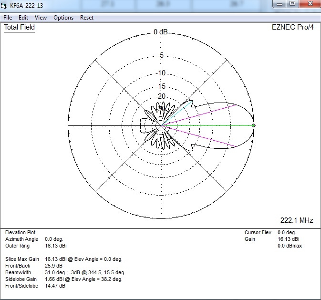Viewport: 321px width, 300px height.
Task: Click the Reset menu item
Action: pos(87,18)
